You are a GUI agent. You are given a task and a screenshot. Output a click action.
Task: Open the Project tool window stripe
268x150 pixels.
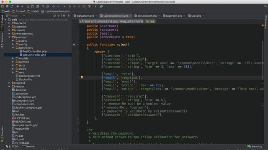tap(2, 22)
